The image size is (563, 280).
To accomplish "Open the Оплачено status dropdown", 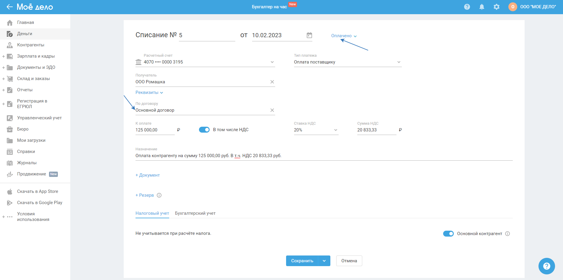I will pos(344,36).
